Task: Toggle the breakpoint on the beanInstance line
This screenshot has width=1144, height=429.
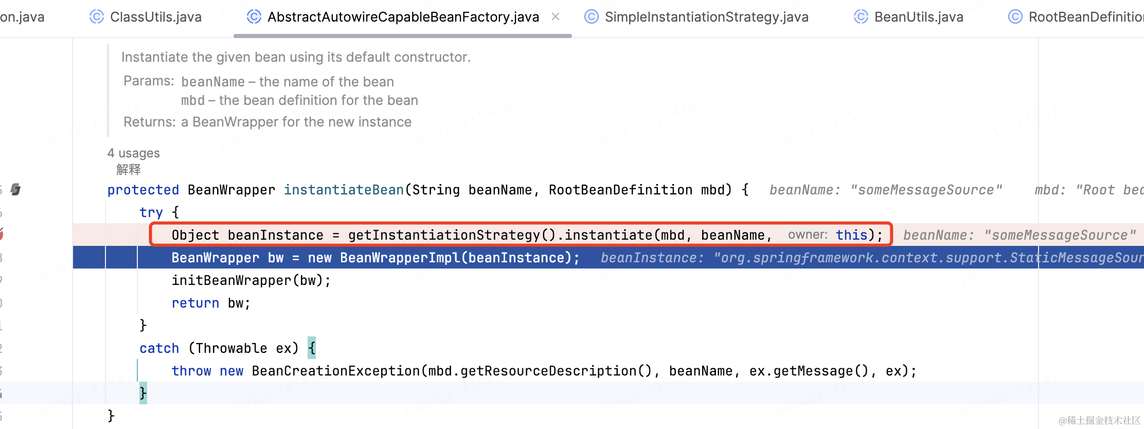Action: click(1, 235)
